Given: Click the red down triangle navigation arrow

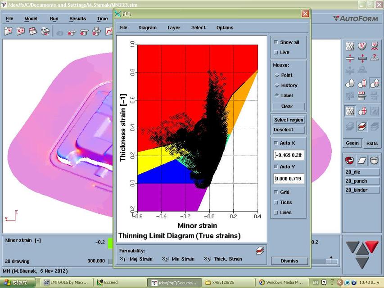Looking at the screenshot, I should (372, 246).
